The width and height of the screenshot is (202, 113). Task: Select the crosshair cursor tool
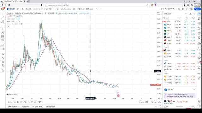[3, 14]
